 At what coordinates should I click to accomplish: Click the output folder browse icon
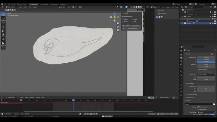coord(214,104)
